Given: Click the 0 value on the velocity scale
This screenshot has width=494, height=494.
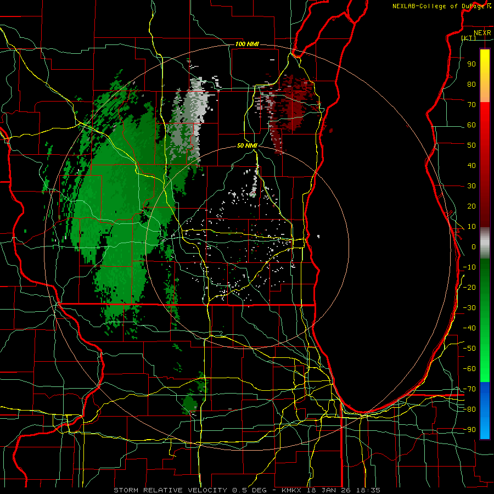Looking at the screenshot, I should pyautogui.click(x=474, y=246).
